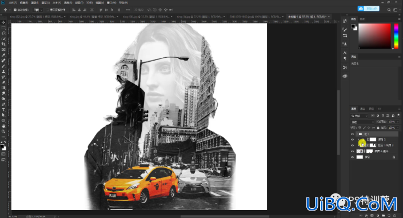Select the Move tool in the toolbox
Viewport: 403px width, 218px height.
coord(3,23)
